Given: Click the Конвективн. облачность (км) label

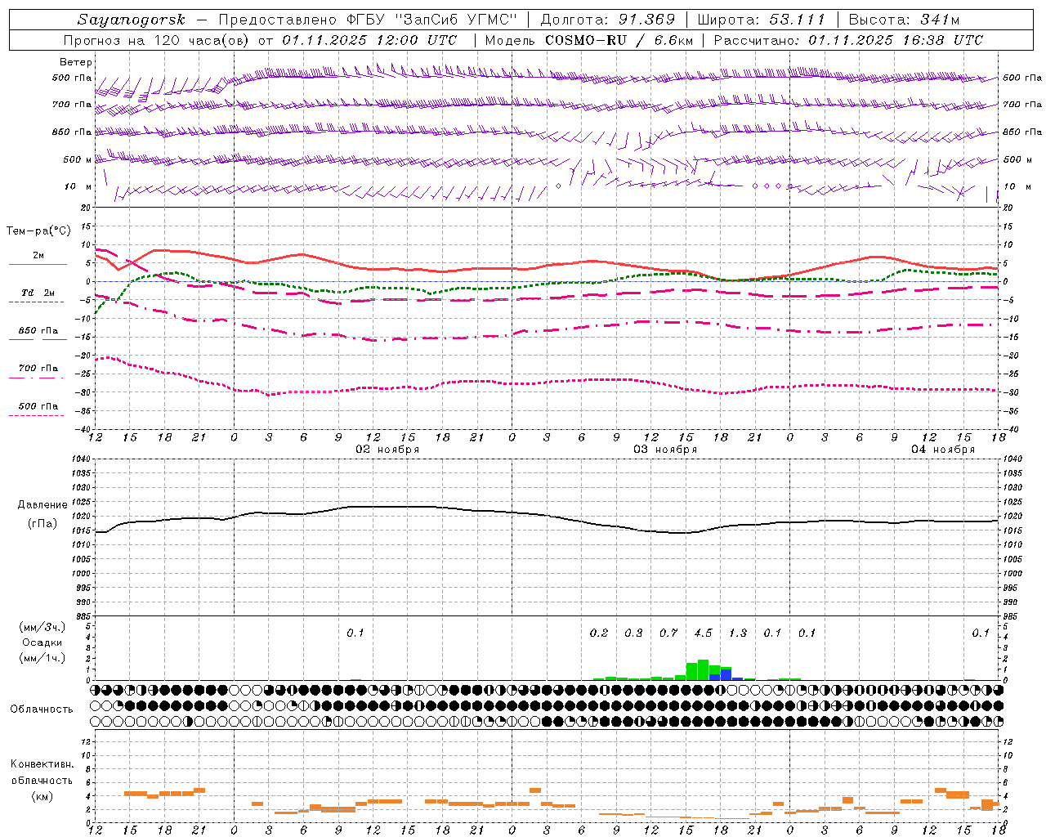Looking at the screenshot, I should 42,780.
